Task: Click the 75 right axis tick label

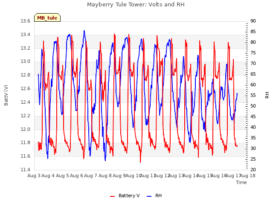Action: (x=253, y=53)
